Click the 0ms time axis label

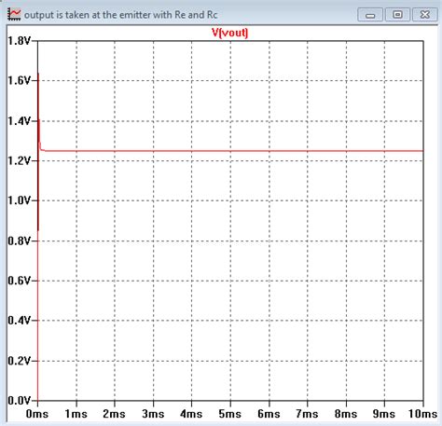click(x=37, y=414)
